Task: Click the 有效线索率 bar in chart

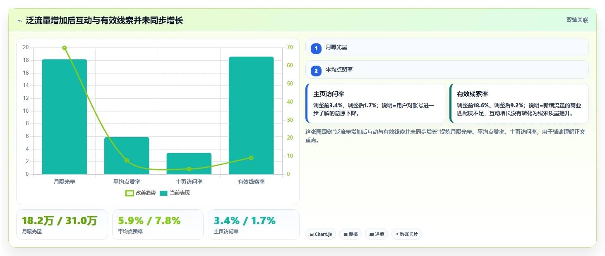Action: (251, 116)
